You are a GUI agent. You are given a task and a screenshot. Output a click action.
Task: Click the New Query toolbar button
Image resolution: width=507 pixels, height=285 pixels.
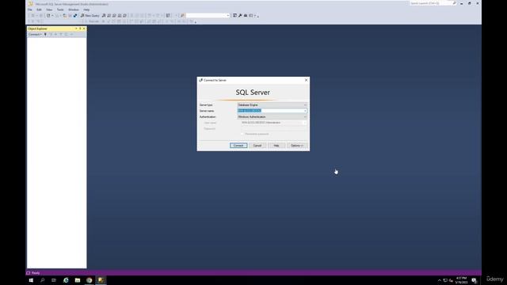coord(90,16)
